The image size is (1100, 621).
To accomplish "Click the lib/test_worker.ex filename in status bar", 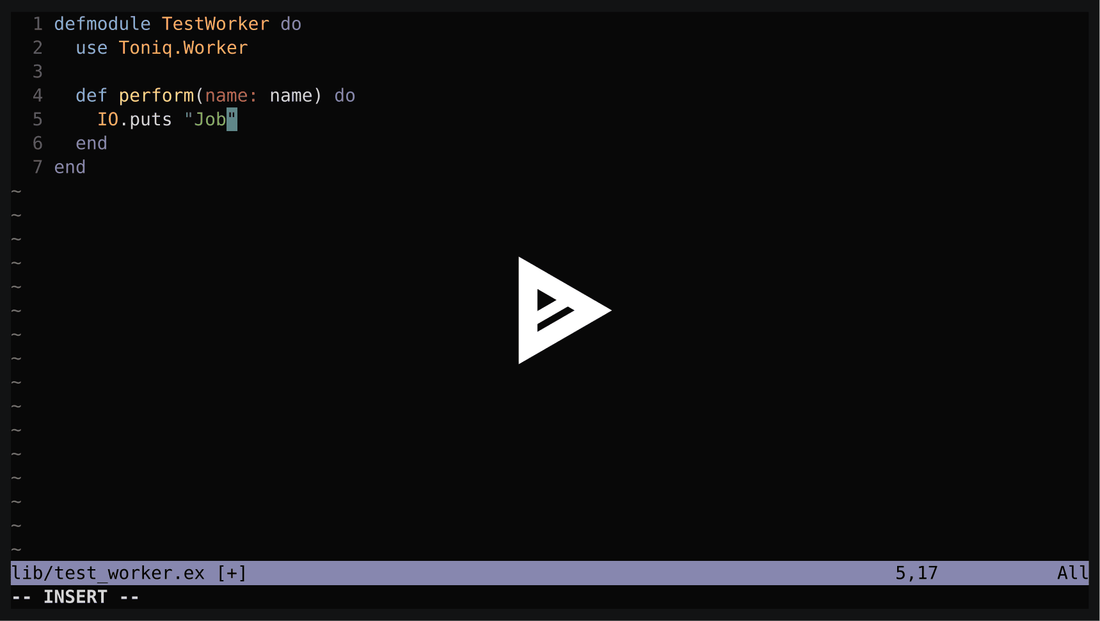I will 109,573.
